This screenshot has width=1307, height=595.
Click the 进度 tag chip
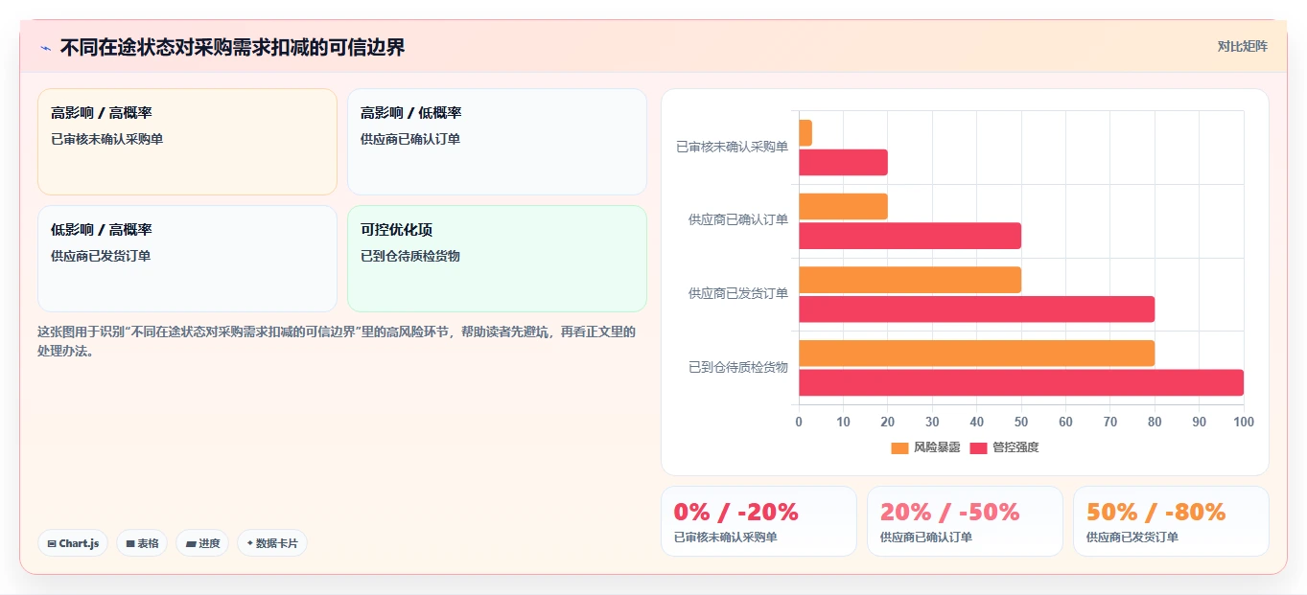click(202, 543)
